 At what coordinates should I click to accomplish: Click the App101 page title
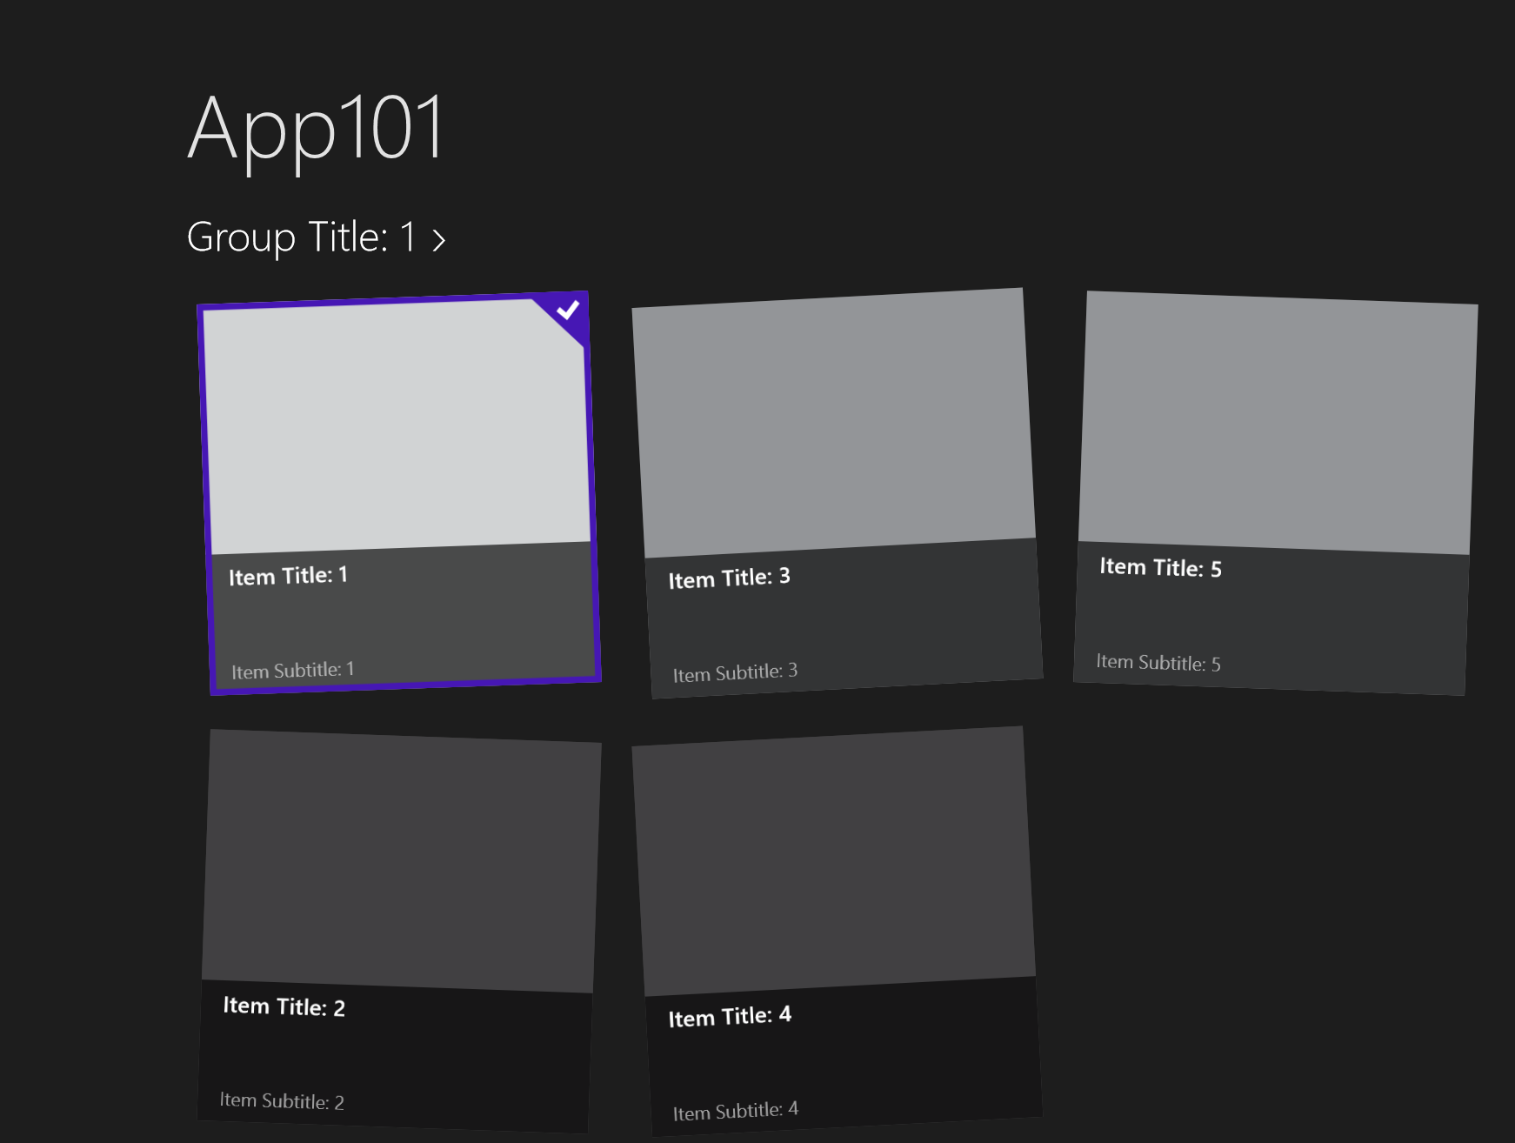(317, 129)
